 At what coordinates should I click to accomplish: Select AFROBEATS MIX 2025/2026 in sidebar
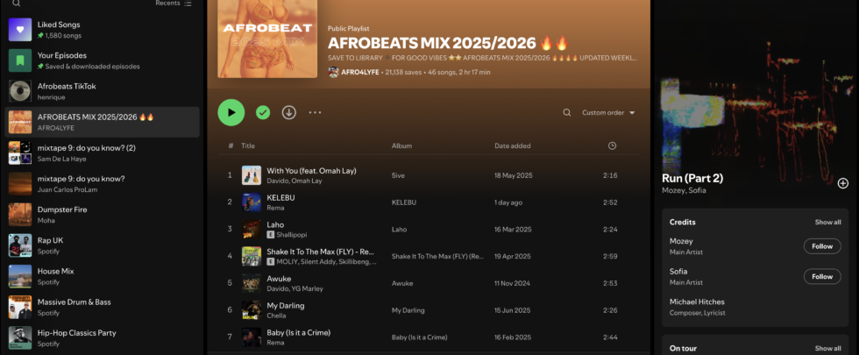[102, 122]
